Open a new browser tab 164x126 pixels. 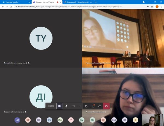96,2
